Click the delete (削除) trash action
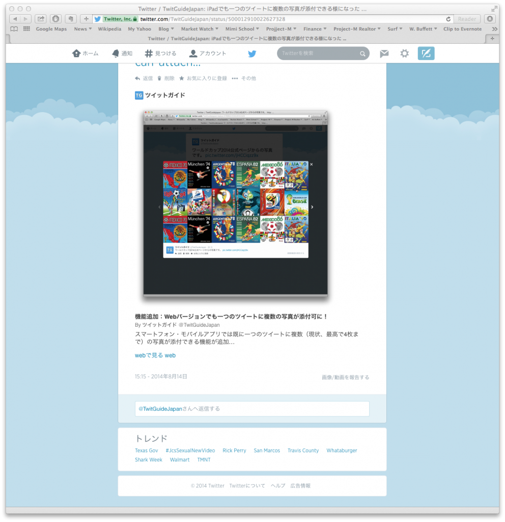 pyautogui.click(x=165, y=78)
